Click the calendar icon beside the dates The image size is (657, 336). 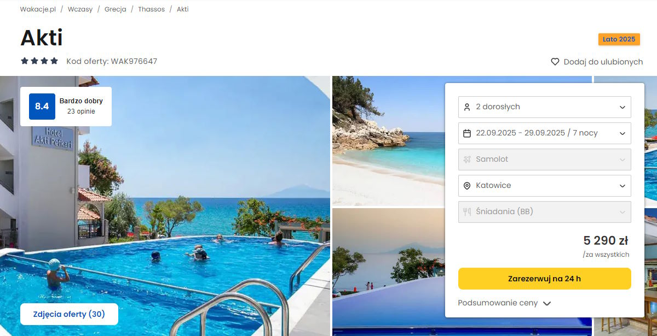[x=467, y=133]
